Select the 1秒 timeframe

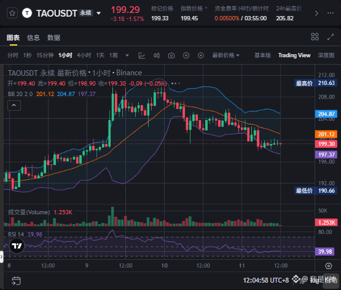[x=28, y=55]
